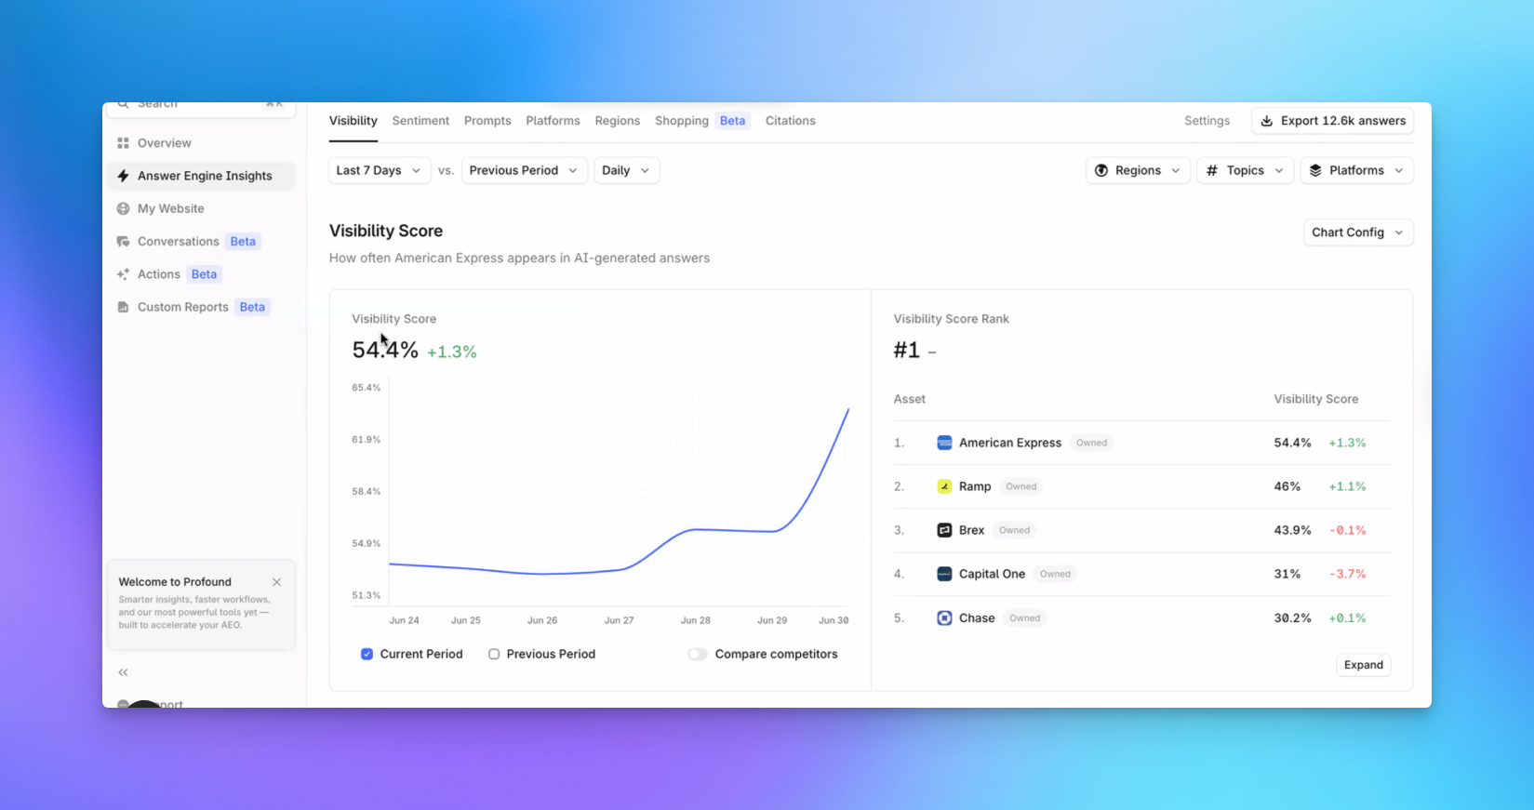The width and height of the screenshot is (1534, 810).
Task: Click the Visibility Score column header
Action: (1315, 399)
